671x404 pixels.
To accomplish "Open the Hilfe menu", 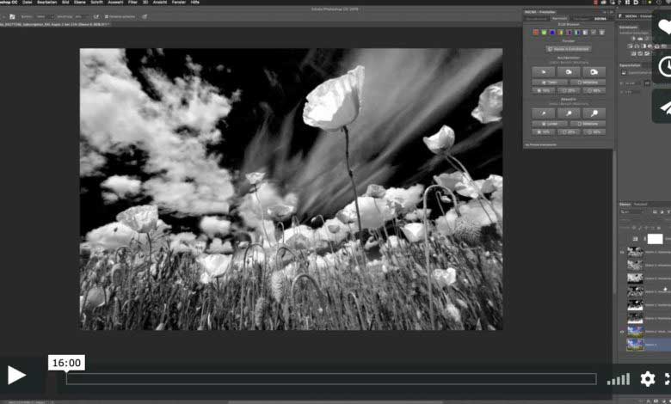I will (194, 2).
